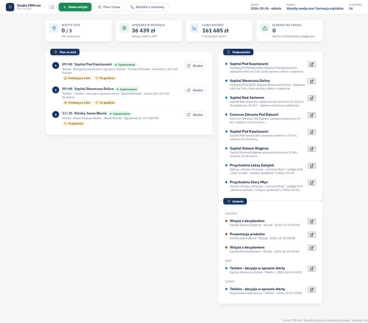
Task: Click the Studio CRM.net logo icon
Action: [x=10, y=7]
